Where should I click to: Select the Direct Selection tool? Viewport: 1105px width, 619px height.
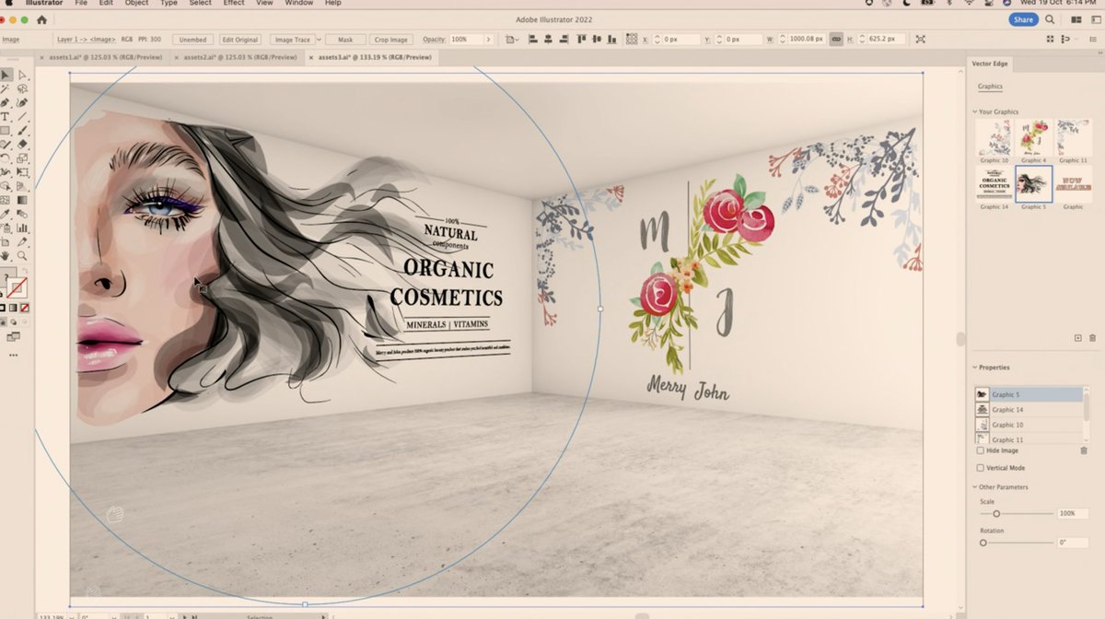pos(22,75)
